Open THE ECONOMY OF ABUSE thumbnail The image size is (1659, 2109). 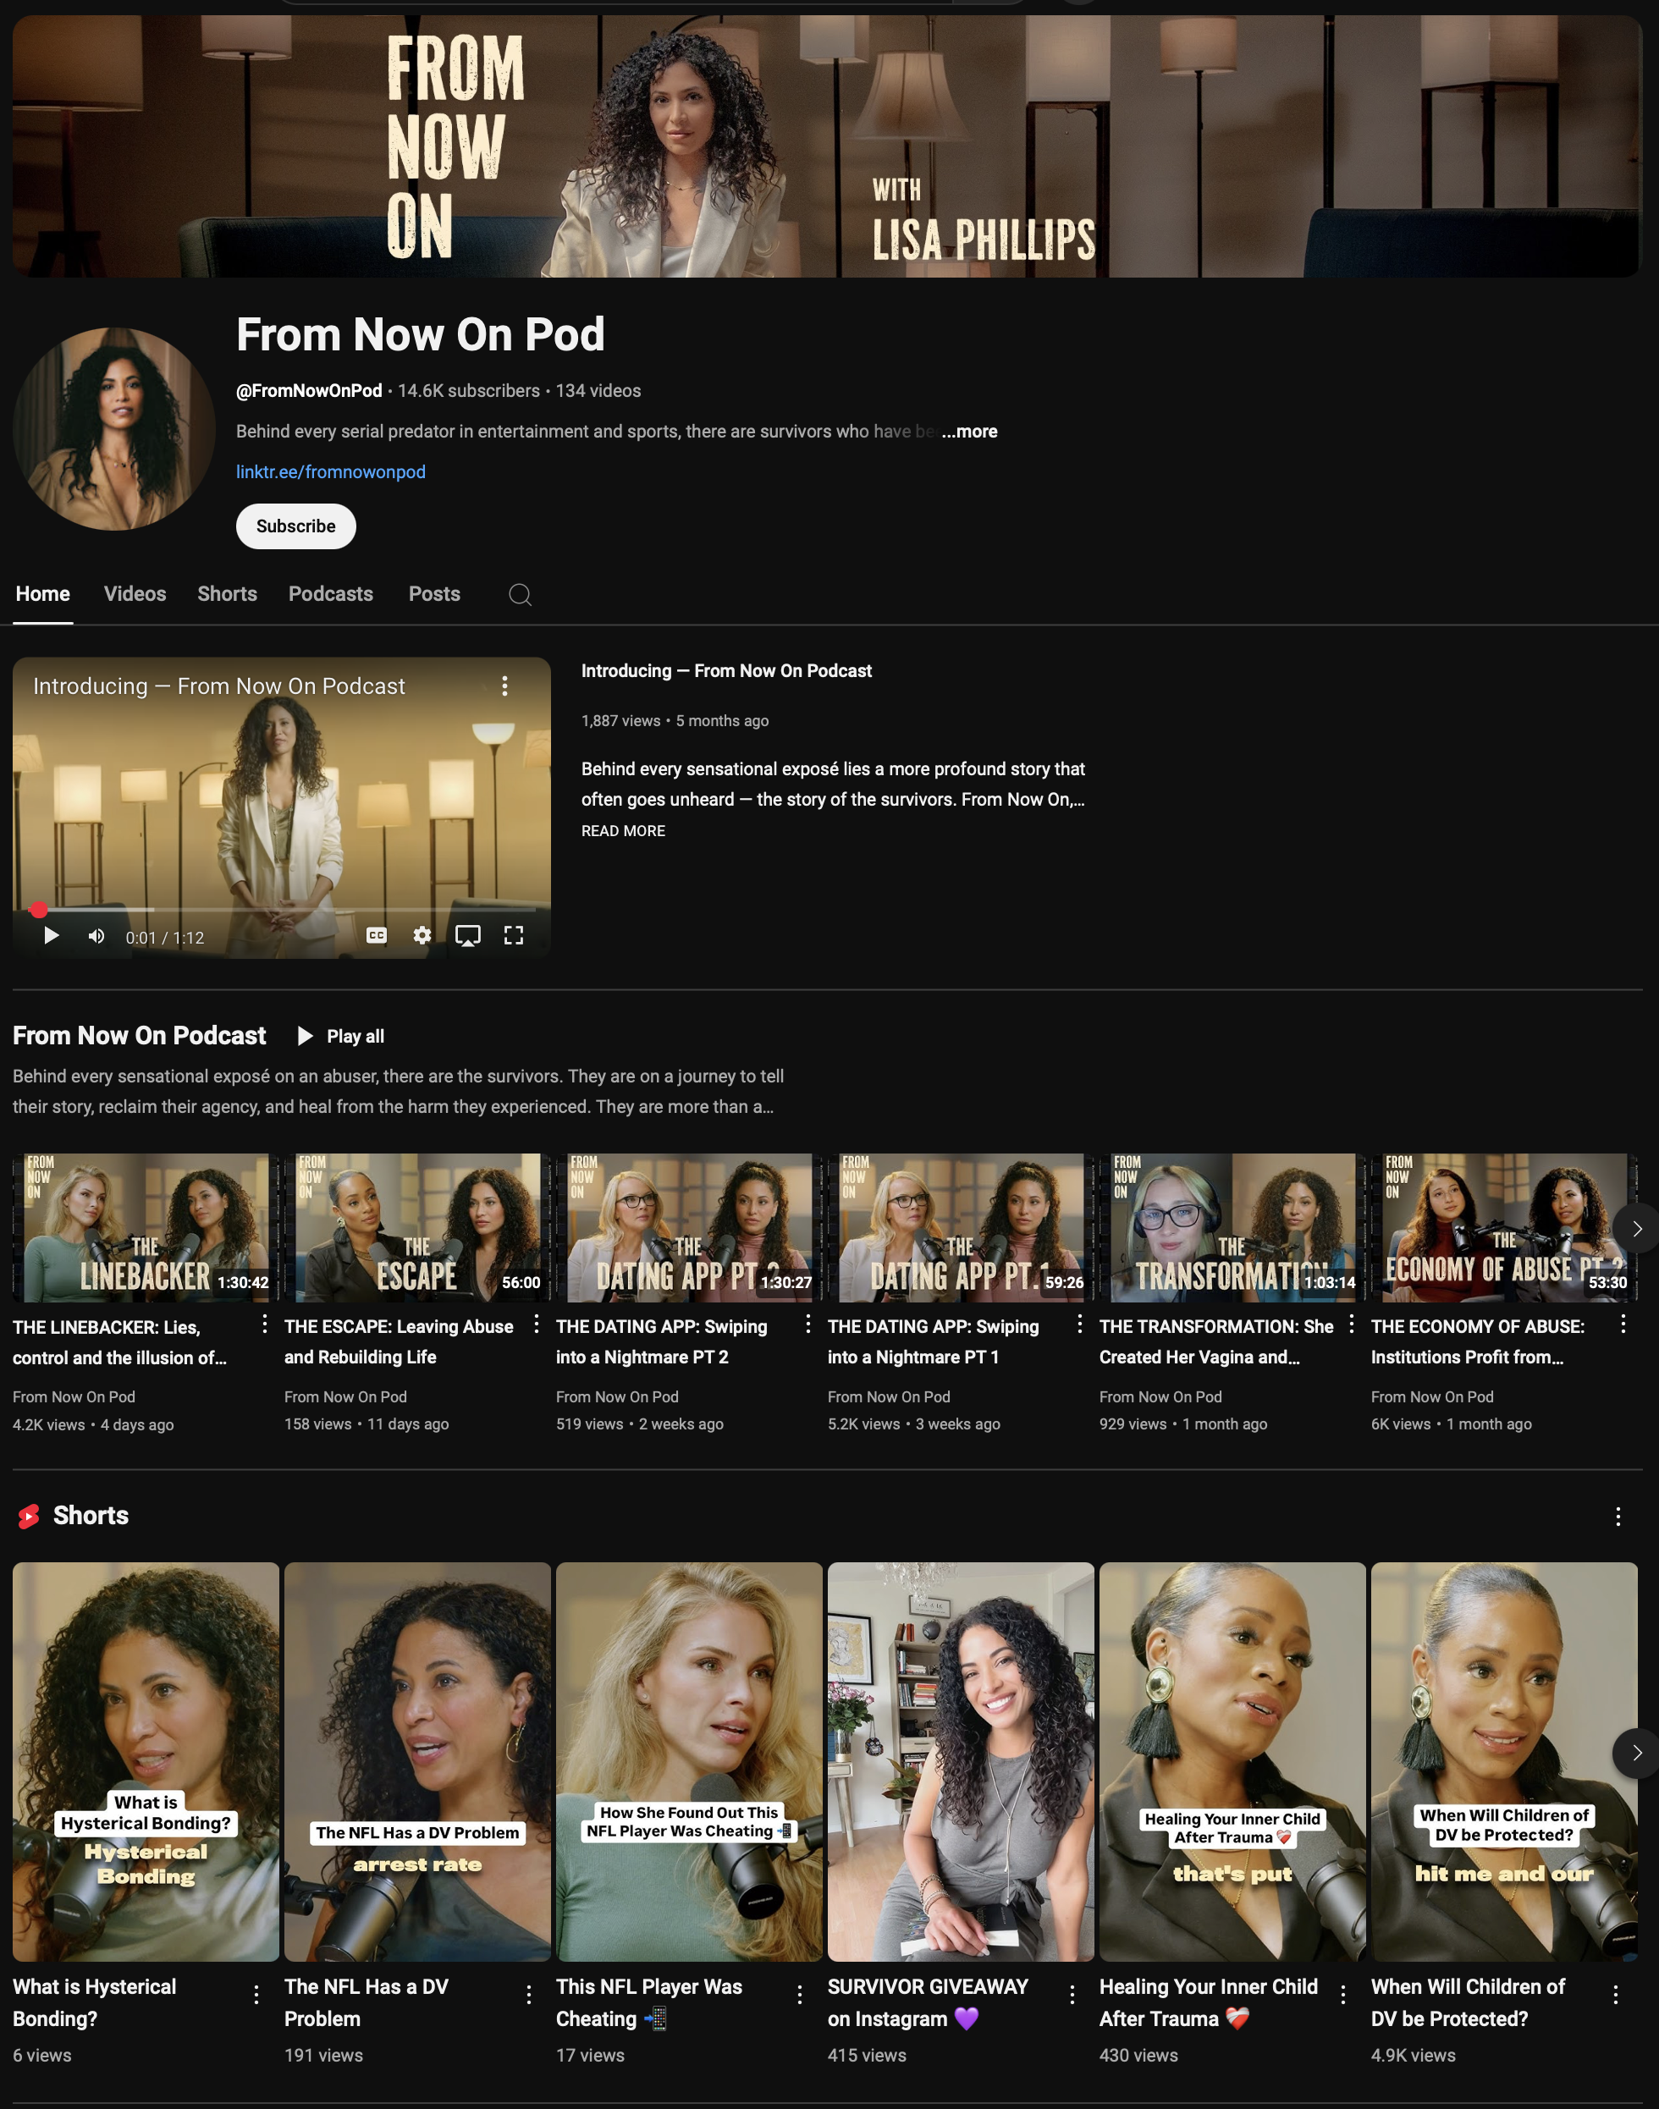click(x=1505, y=1228)
